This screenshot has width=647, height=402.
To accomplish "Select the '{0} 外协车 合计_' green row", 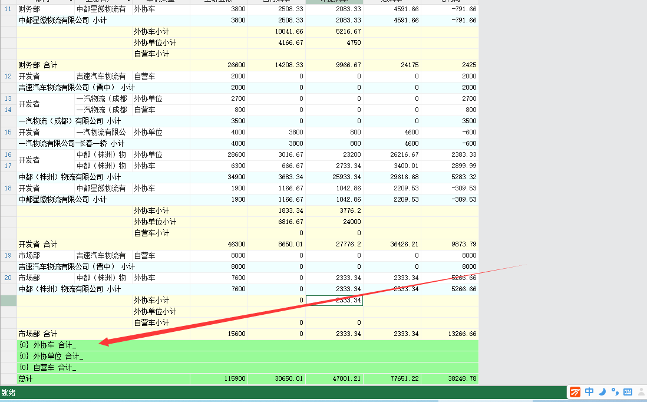I will 247,345.
